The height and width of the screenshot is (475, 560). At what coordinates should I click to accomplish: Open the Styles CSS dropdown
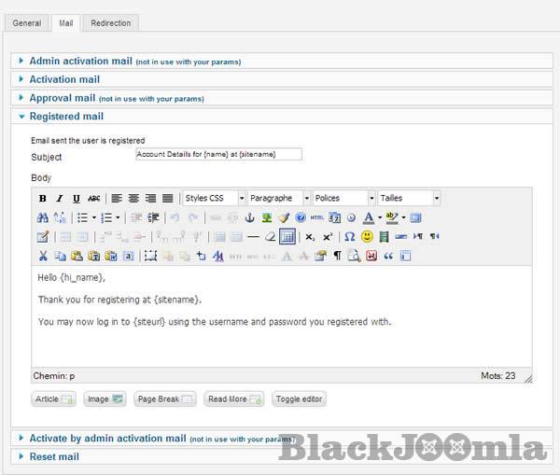[x=214, y=199]
